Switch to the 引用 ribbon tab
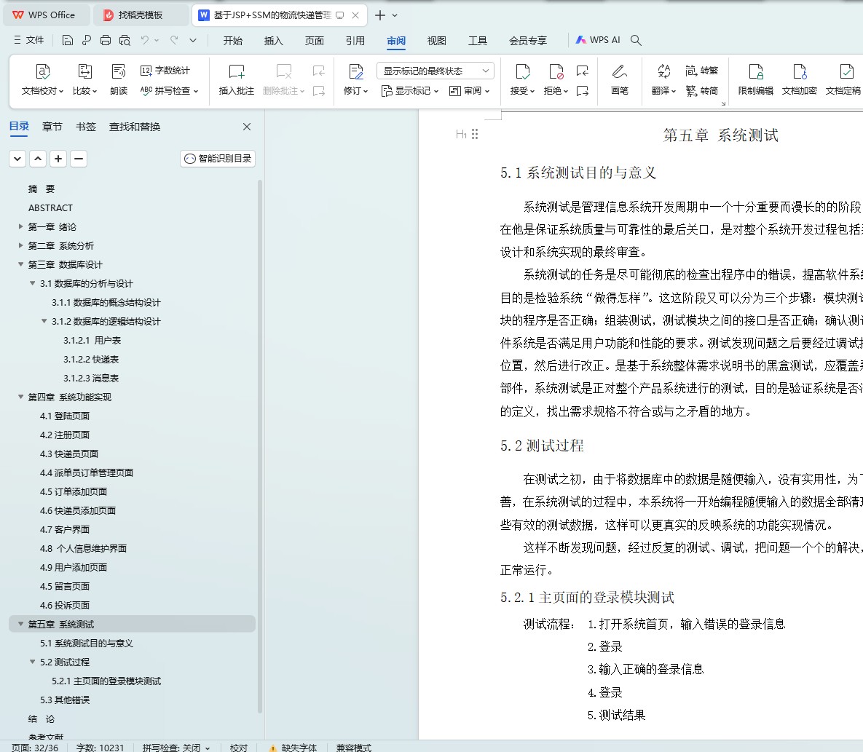 click(x=355, y=41)
